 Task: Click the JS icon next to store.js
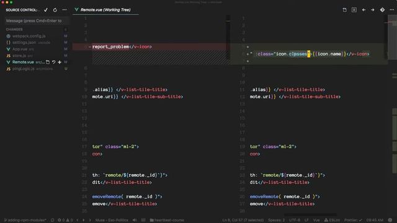8,56
